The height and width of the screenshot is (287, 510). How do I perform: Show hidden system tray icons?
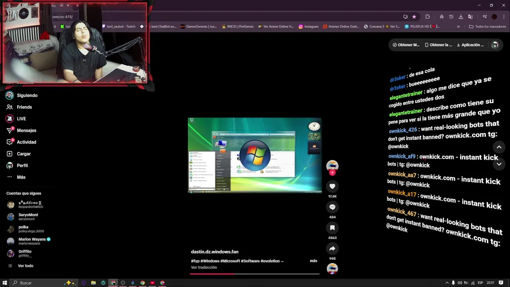447,283
